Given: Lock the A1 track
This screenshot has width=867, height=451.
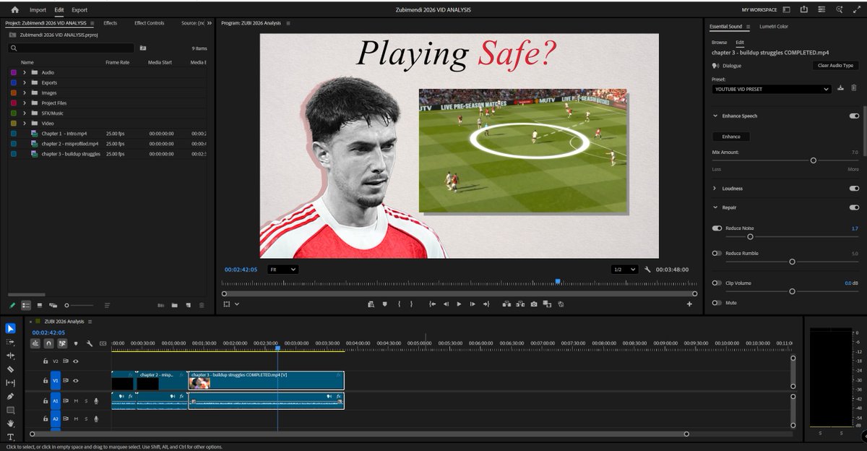Looking at the screenshot, I should click(x=46, y=400).
